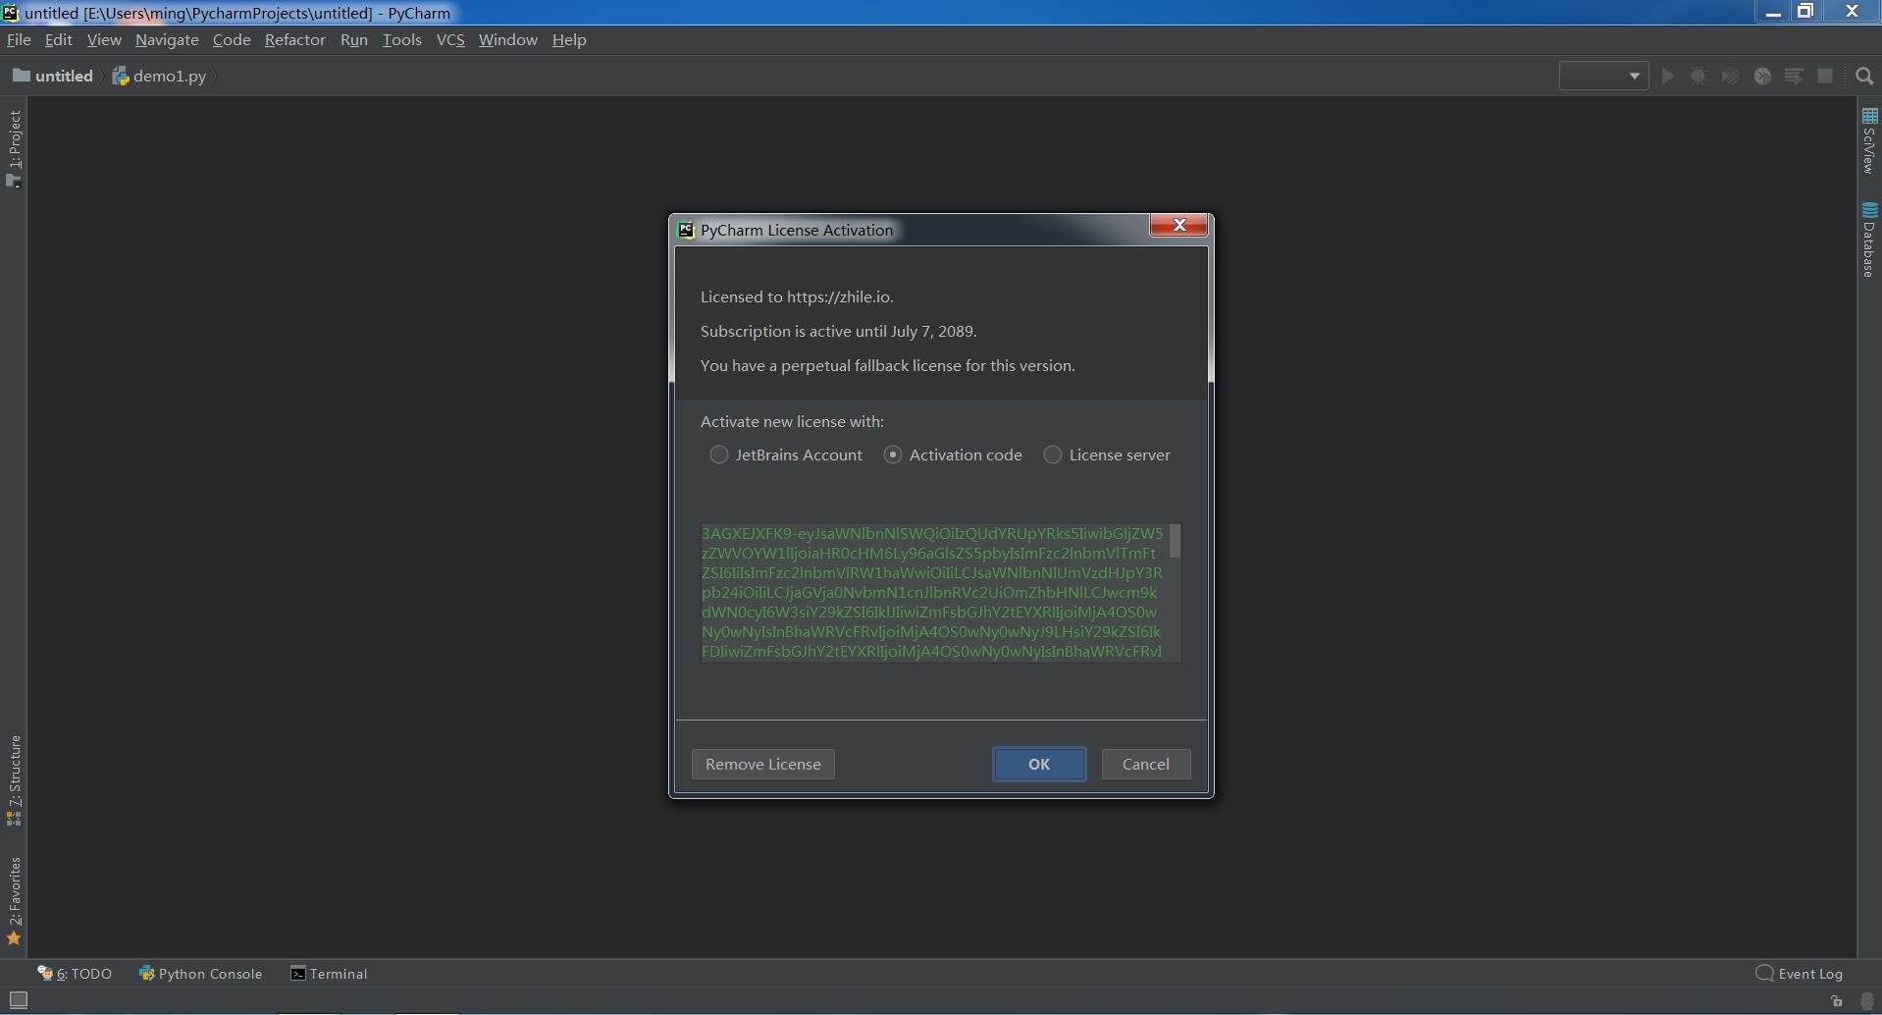The width and height of the screenshot is (1882, 1015).
Task: Open the 7: Structure tool window
Action: click(x=14, y=780)
